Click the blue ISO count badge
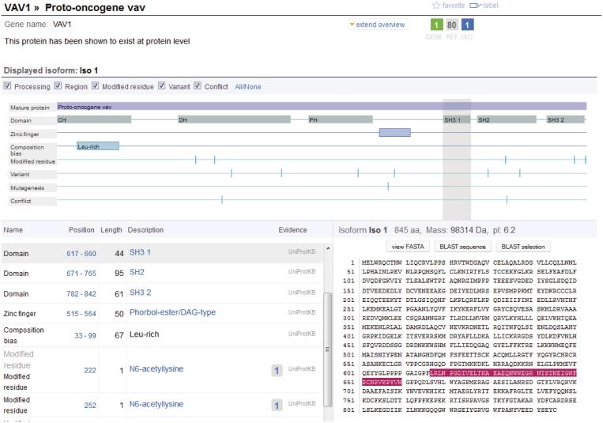The width and height of the screenshot is (603, 423). pos(468,25)
